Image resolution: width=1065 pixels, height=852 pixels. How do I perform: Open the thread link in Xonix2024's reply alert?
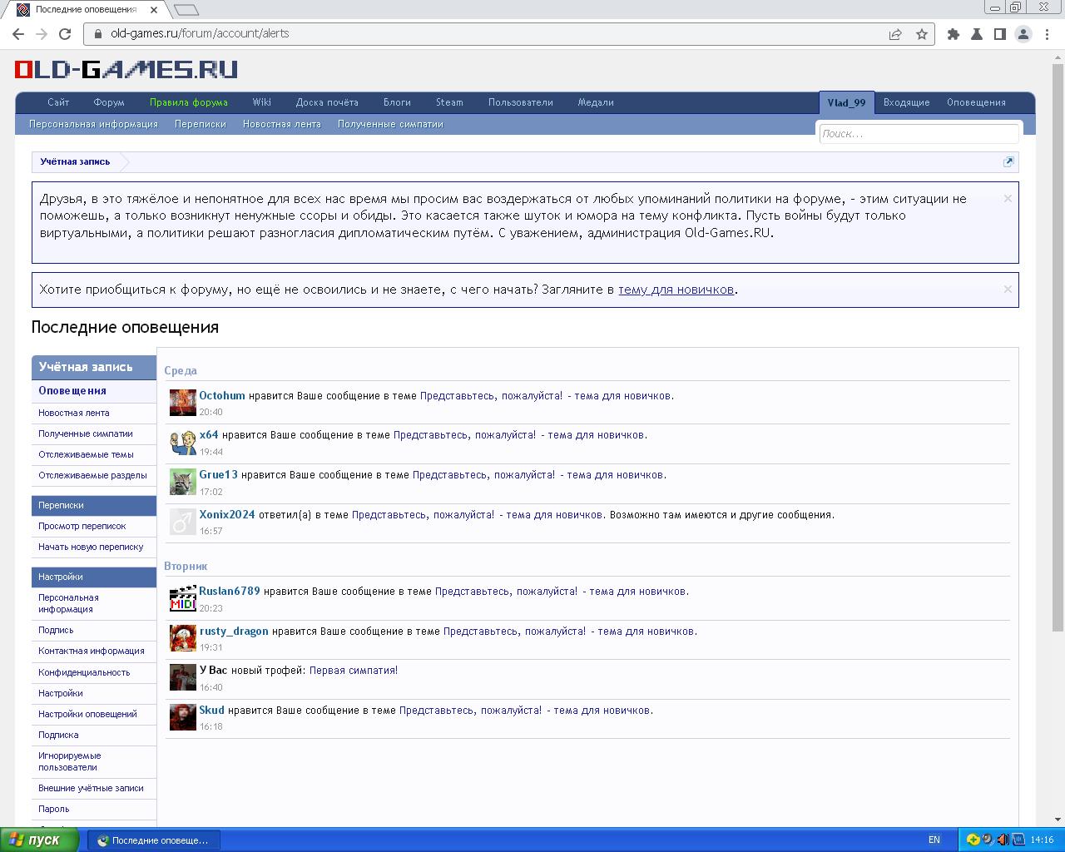coord(478,514)
